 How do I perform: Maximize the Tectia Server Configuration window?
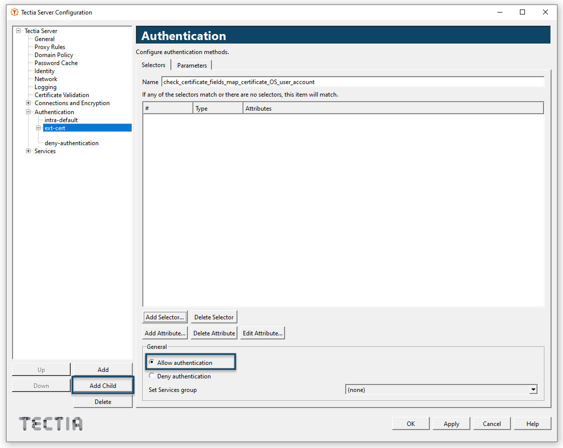[522, 12]
